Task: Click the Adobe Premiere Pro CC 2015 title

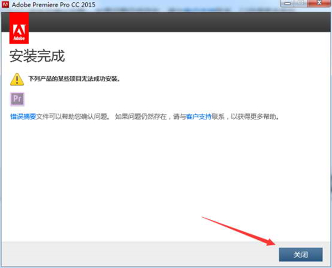Action: click(x=54, y=4)
